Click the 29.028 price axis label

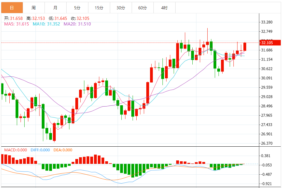(x=267, y=97)
